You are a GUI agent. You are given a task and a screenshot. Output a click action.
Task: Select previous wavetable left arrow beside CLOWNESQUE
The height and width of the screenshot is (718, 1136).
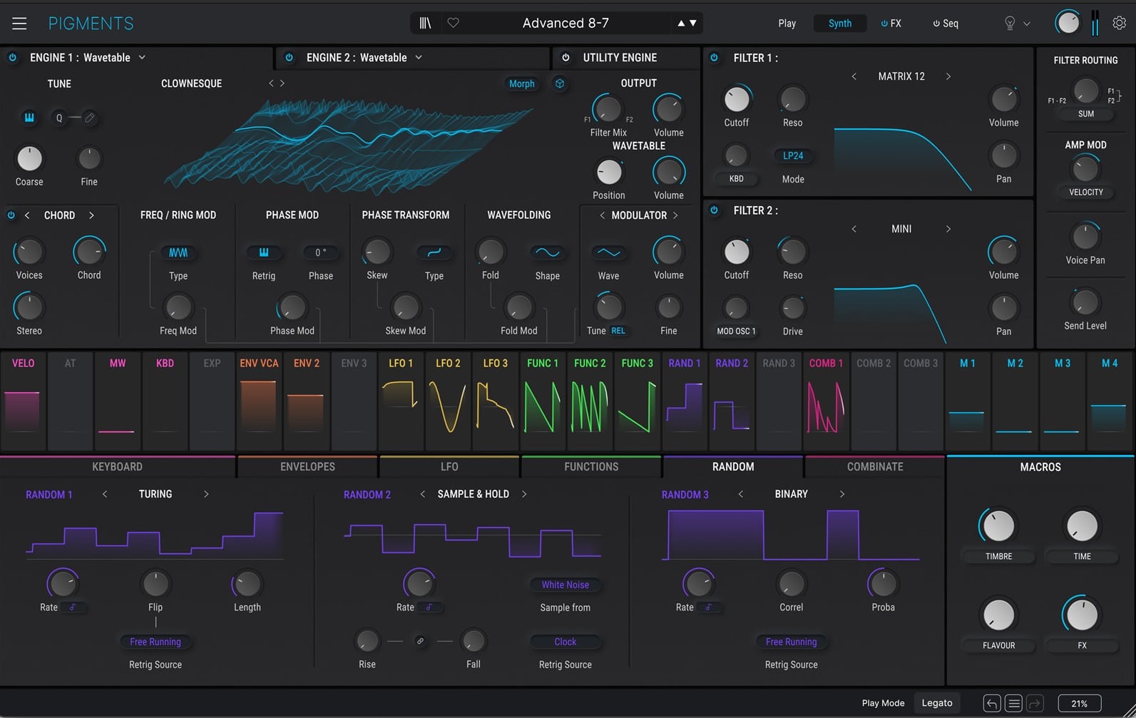271,83
